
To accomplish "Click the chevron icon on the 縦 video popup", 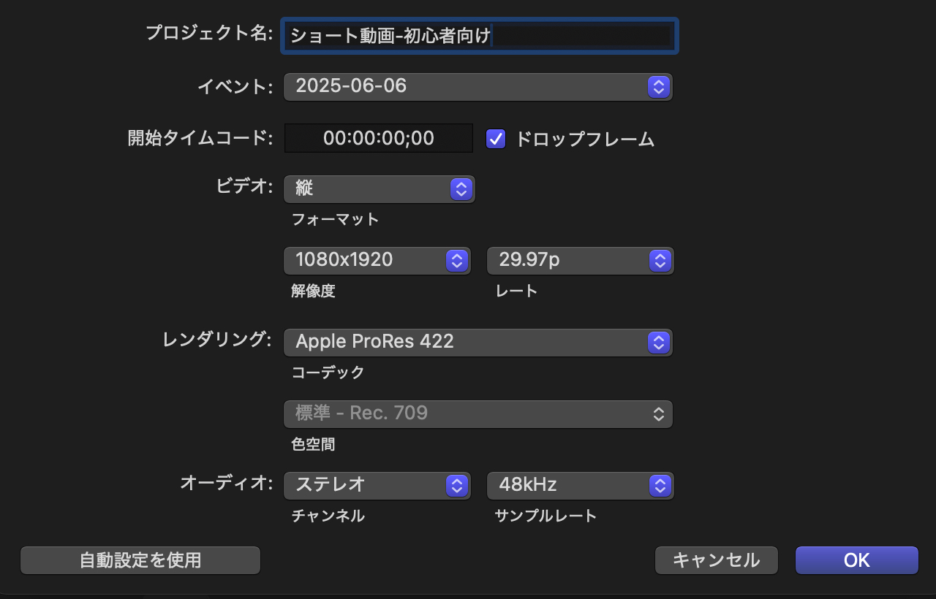I will click(x=461, y=188).
